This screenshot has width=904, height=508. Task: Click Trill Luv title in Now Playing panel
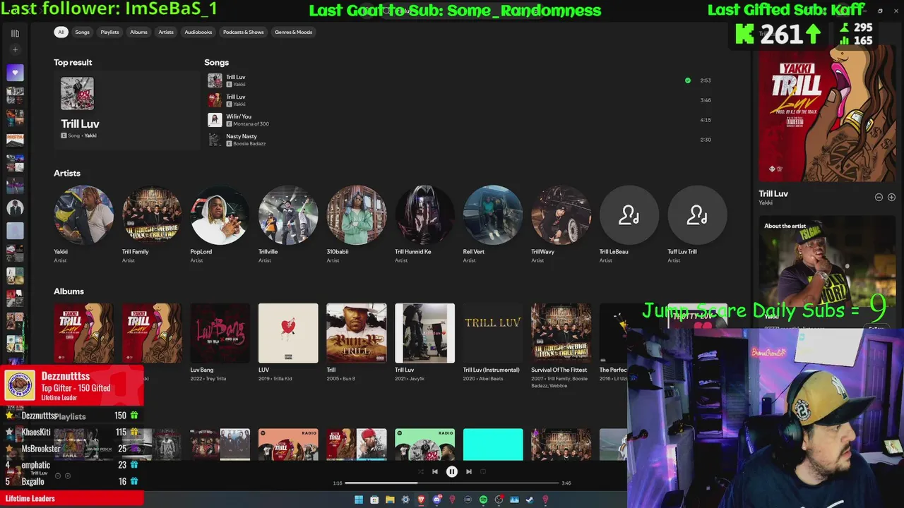pos(773,193)
